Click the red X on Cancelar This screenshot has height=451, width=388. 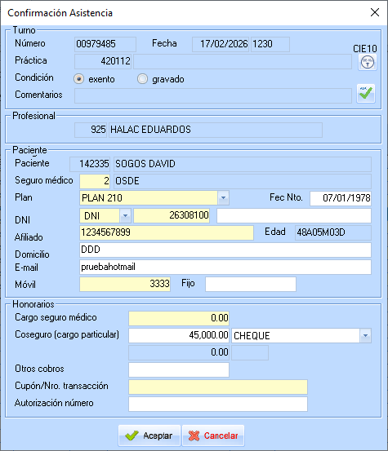tap(194, 436)
